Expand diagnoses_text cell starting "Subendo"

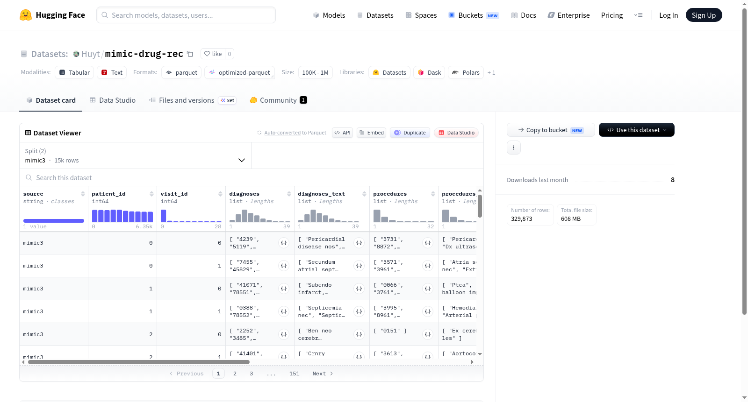(359, 289)
